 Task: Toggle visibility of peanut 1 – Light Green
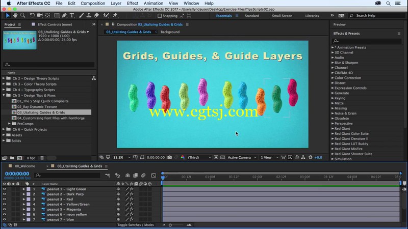click(x=5, y=189)
